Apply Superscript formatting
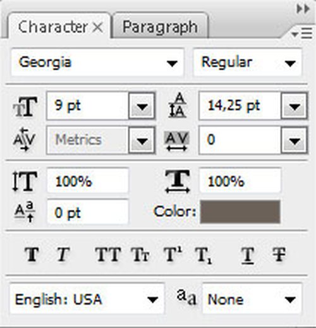 click(x=173, y=254)
